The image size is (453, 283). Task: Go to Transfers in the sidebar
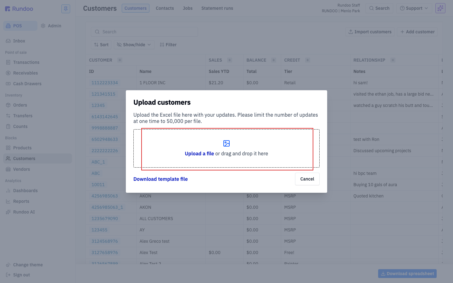click(x=38, y=116)
